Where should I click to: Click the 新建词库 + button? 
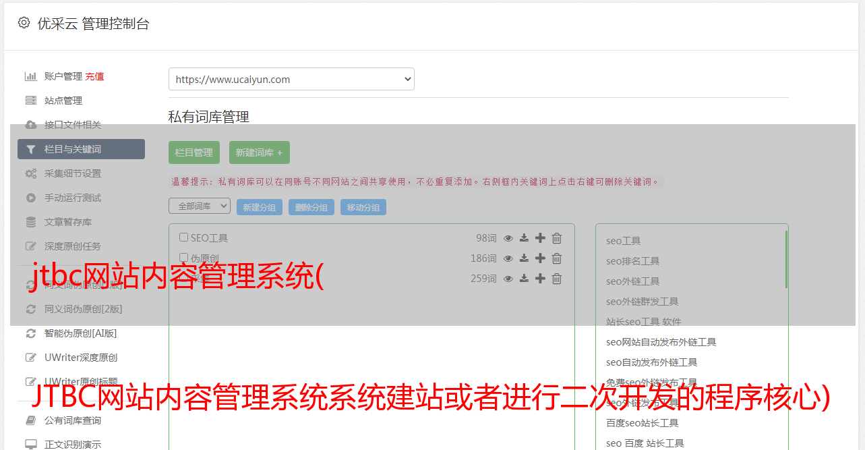coord(260,152)
